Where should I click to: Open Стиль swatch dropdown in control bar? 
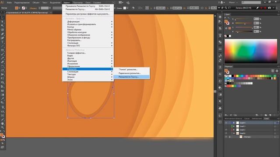pos(127,8)
